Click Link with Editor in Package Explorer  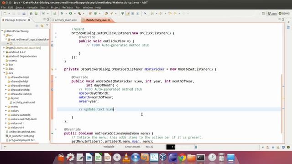tap(42, 26)
